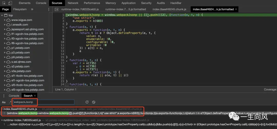Focus the webpackJsonp search input
This screenshot has height=129, width=277.
coord(43,102)
